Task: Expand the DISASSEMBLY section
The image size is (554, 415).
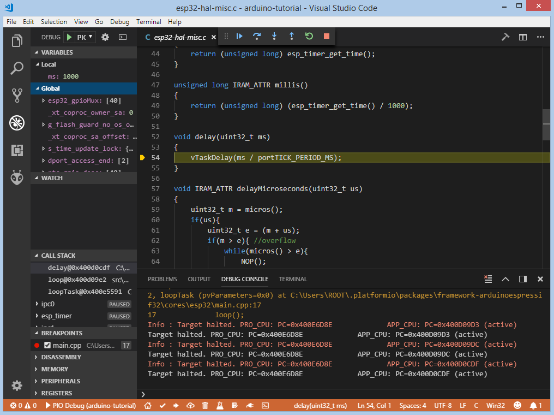Action: pos(84,357)
